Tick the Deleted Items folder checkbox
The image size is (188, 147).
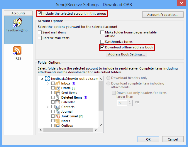pos(53,97)
